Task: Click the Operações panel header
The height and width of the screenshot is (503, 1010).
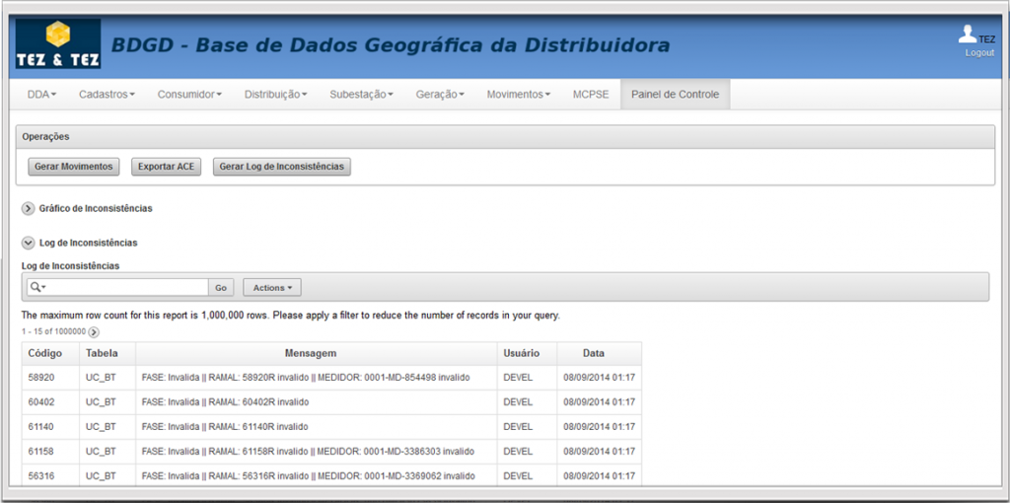Action: coord(505,136)
